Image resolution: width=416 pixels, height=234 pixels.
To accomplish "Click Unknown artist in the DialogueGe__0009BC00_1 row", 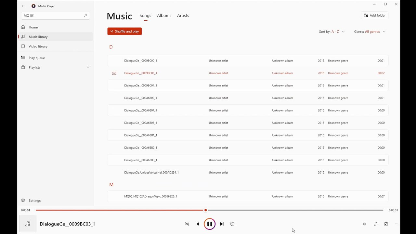I will pos(218,61).
